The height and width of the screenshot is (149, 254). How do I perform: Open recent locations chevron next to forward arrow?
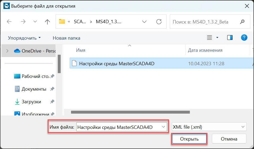(x=35, y=22)
